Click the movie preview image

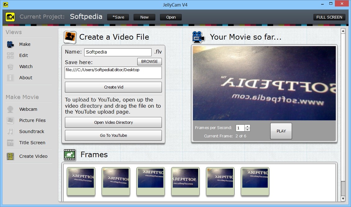264,83
